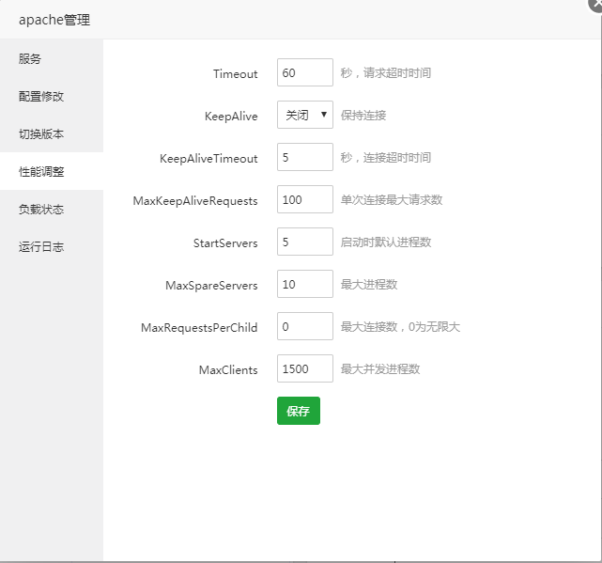Click the apache管理 title text
The width and height of the screenshot is (602, 563).
[54, 20]
